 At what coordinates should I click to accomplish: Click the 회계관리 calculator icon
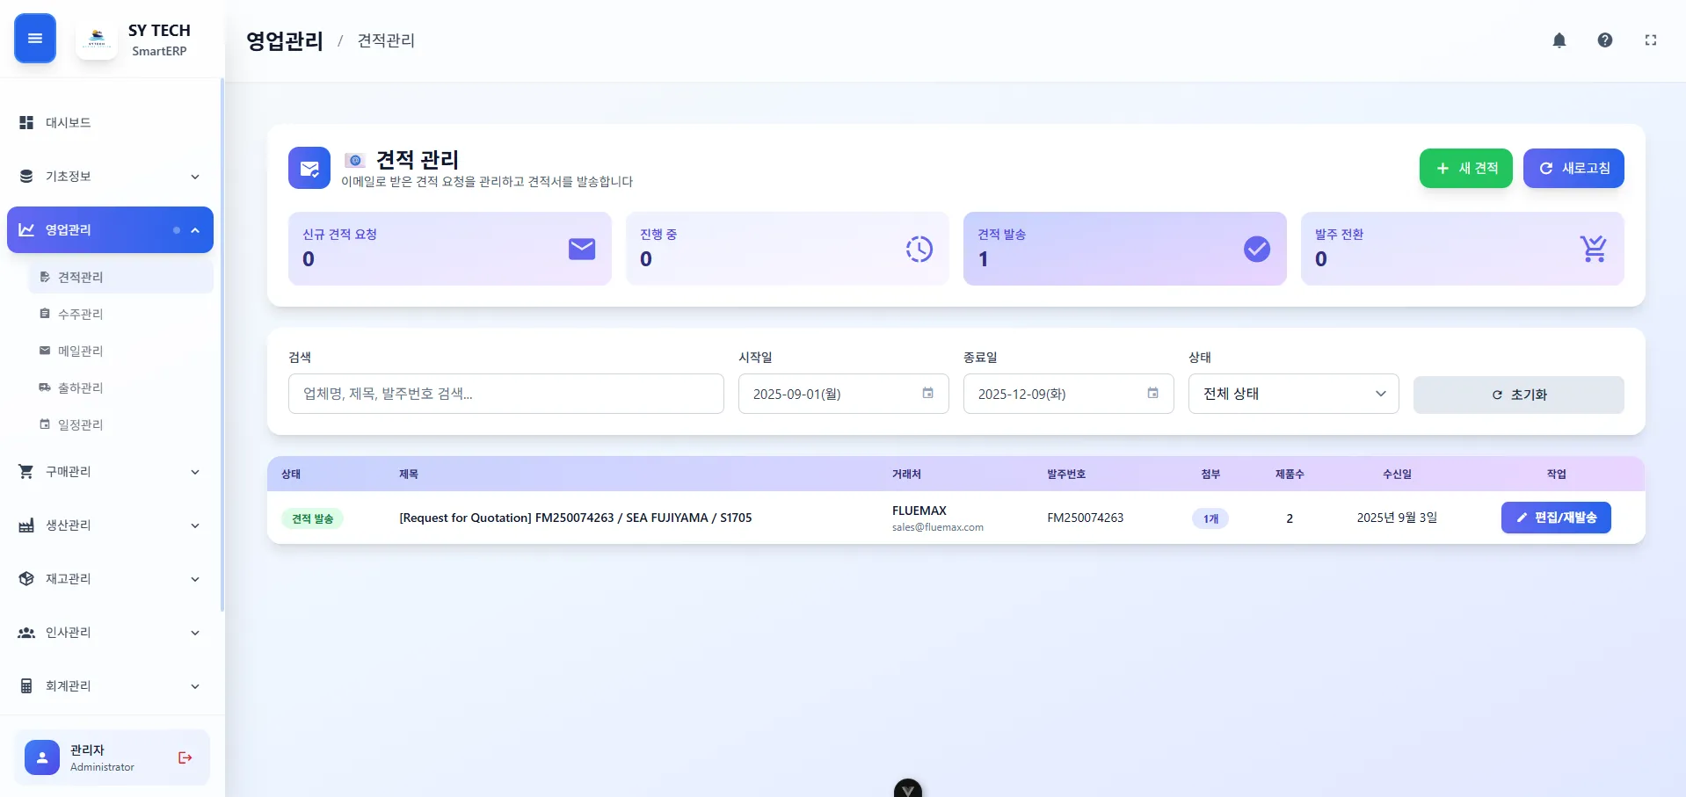pyautogui.click(x=26, y=686)
